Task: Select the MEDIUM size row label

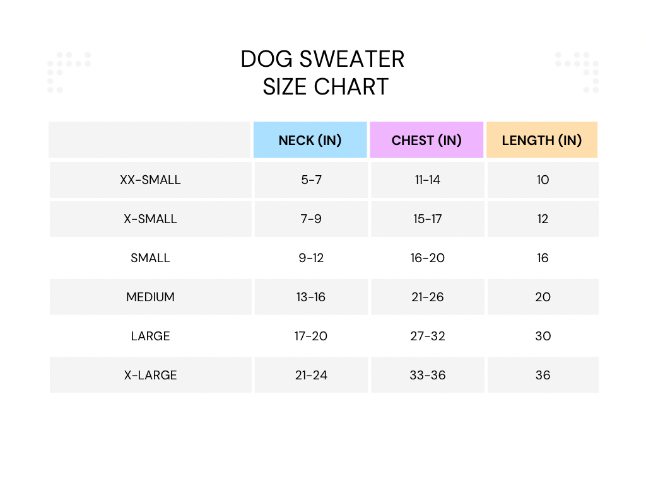Action: click(x=150, y=297)
